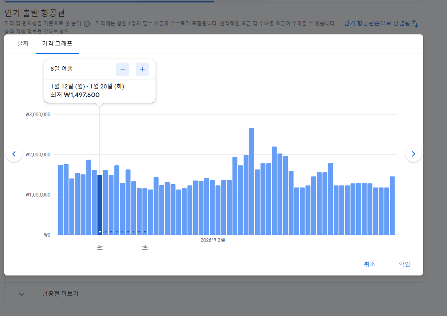The width and height of the screenshot is (447, 316).
Task: Click the date range 1월 12일 - 1월 20일
Action: click(87, 86)
